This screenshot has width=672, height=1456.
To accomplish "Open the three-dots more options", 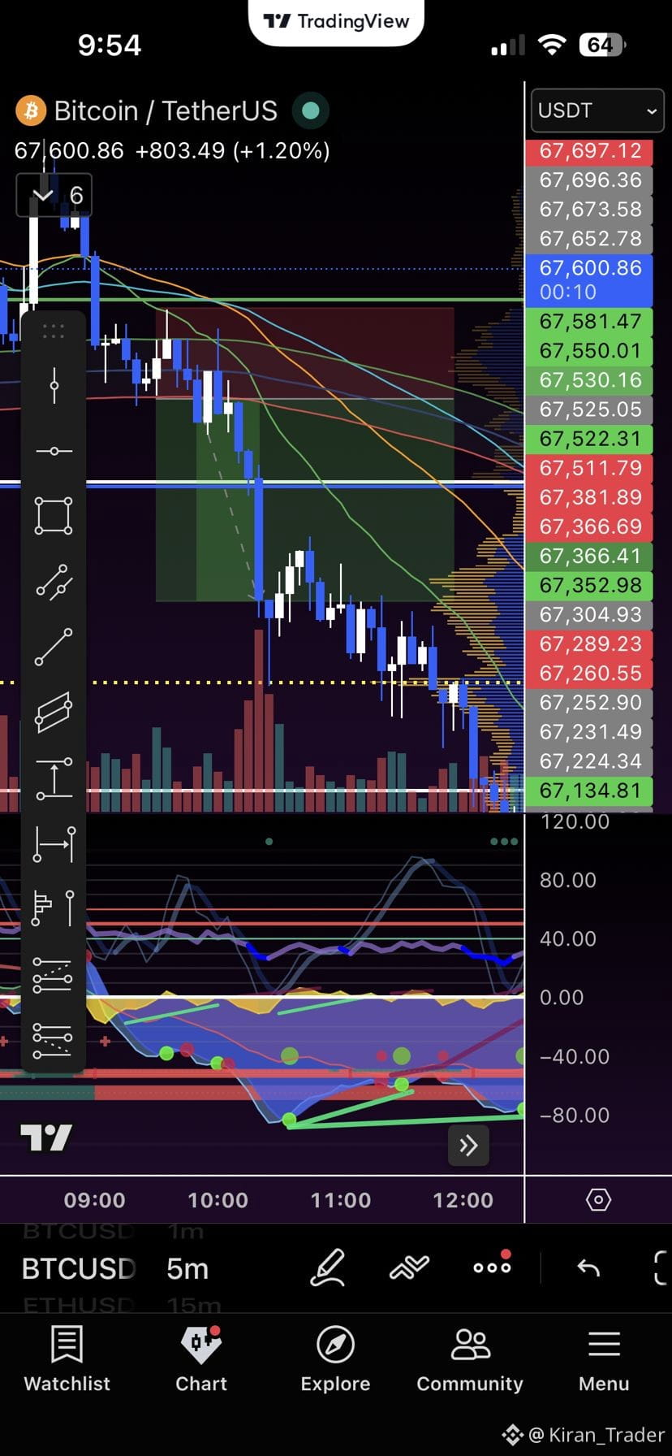I will (492, 1266).
